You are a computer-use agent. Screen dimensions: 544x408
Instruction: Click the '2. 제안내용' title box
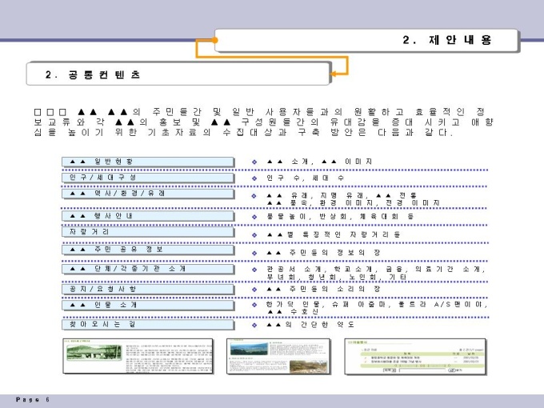(x=366, y=40)
